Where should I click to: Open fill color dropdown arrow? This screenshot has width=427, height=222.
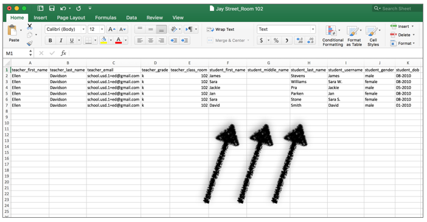pos(111,41)
